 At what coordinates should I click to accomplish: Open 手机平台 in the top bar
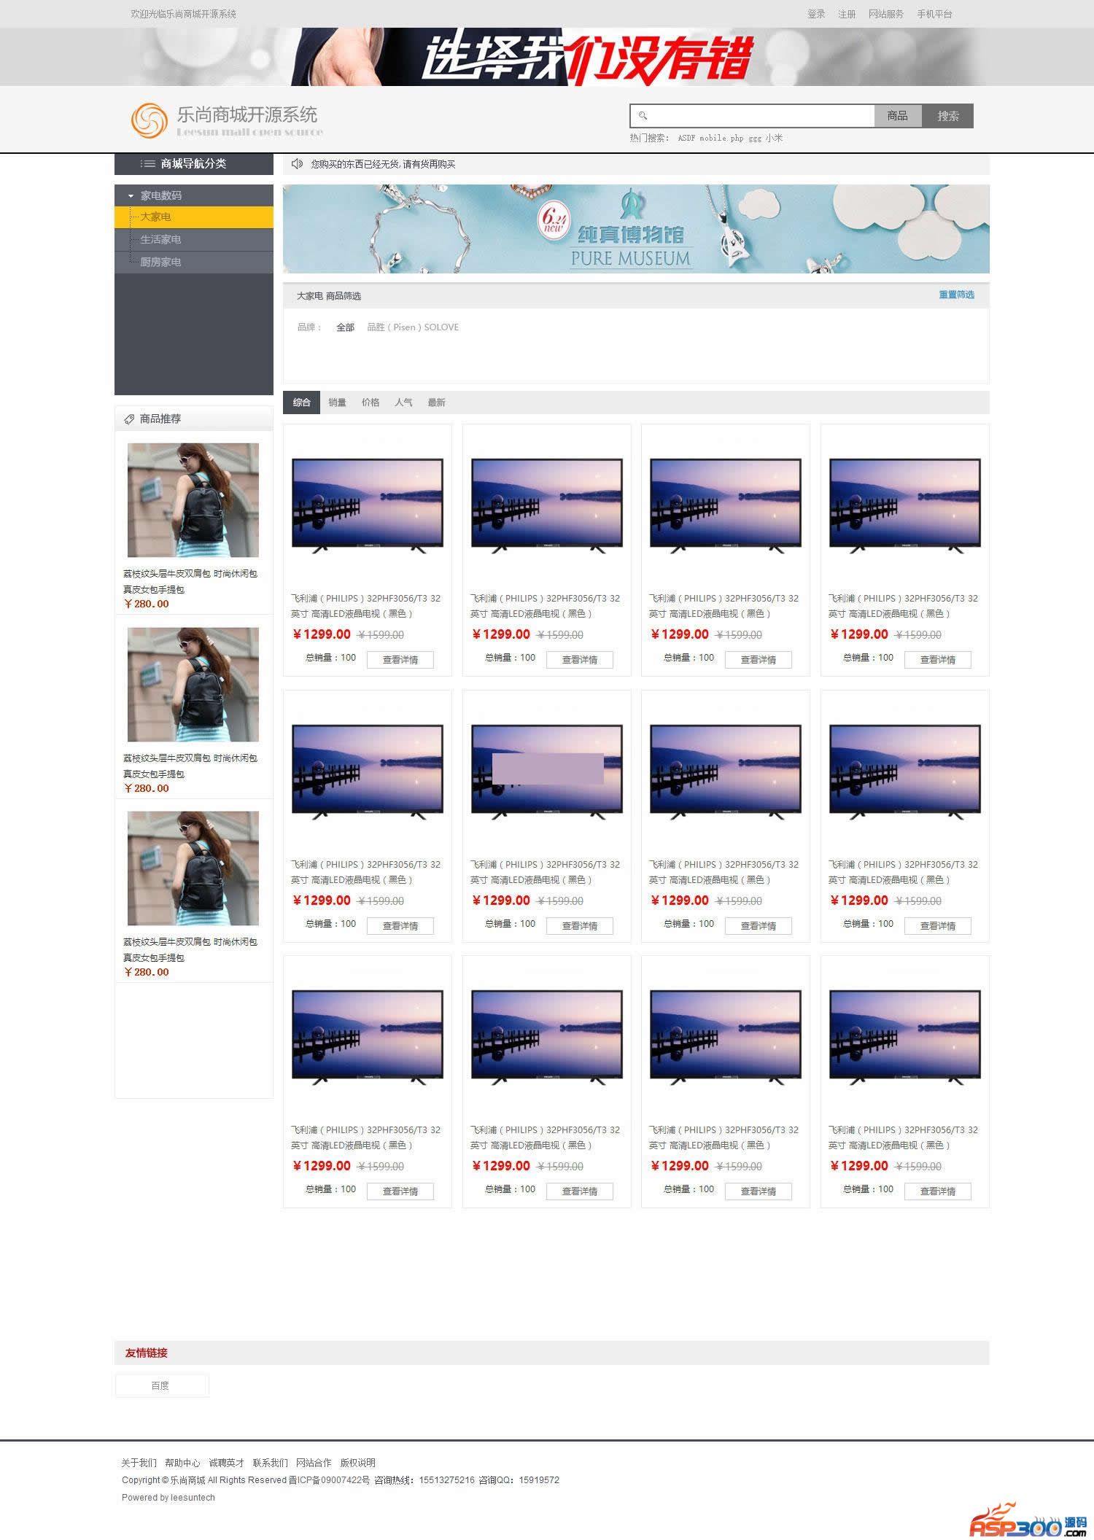coord(935,14)
